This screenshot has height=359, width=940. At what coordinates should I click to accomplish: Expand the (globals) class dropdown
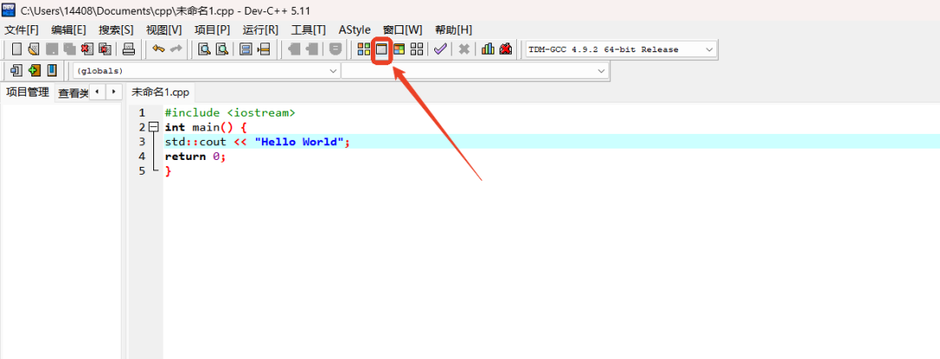(206, 70)
